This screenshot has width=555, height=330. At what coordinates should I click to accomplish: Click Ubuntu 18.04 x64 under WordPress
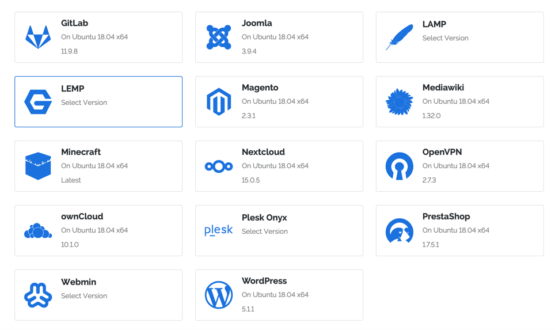point(281,295)
